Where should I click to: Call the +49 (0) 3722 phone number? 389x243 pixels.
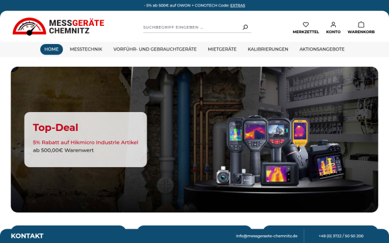point(341,236)
